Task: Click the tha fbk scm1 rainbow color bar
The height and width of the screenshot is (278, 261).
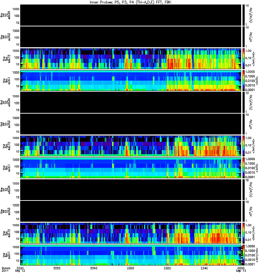Action: coord(243,81)
